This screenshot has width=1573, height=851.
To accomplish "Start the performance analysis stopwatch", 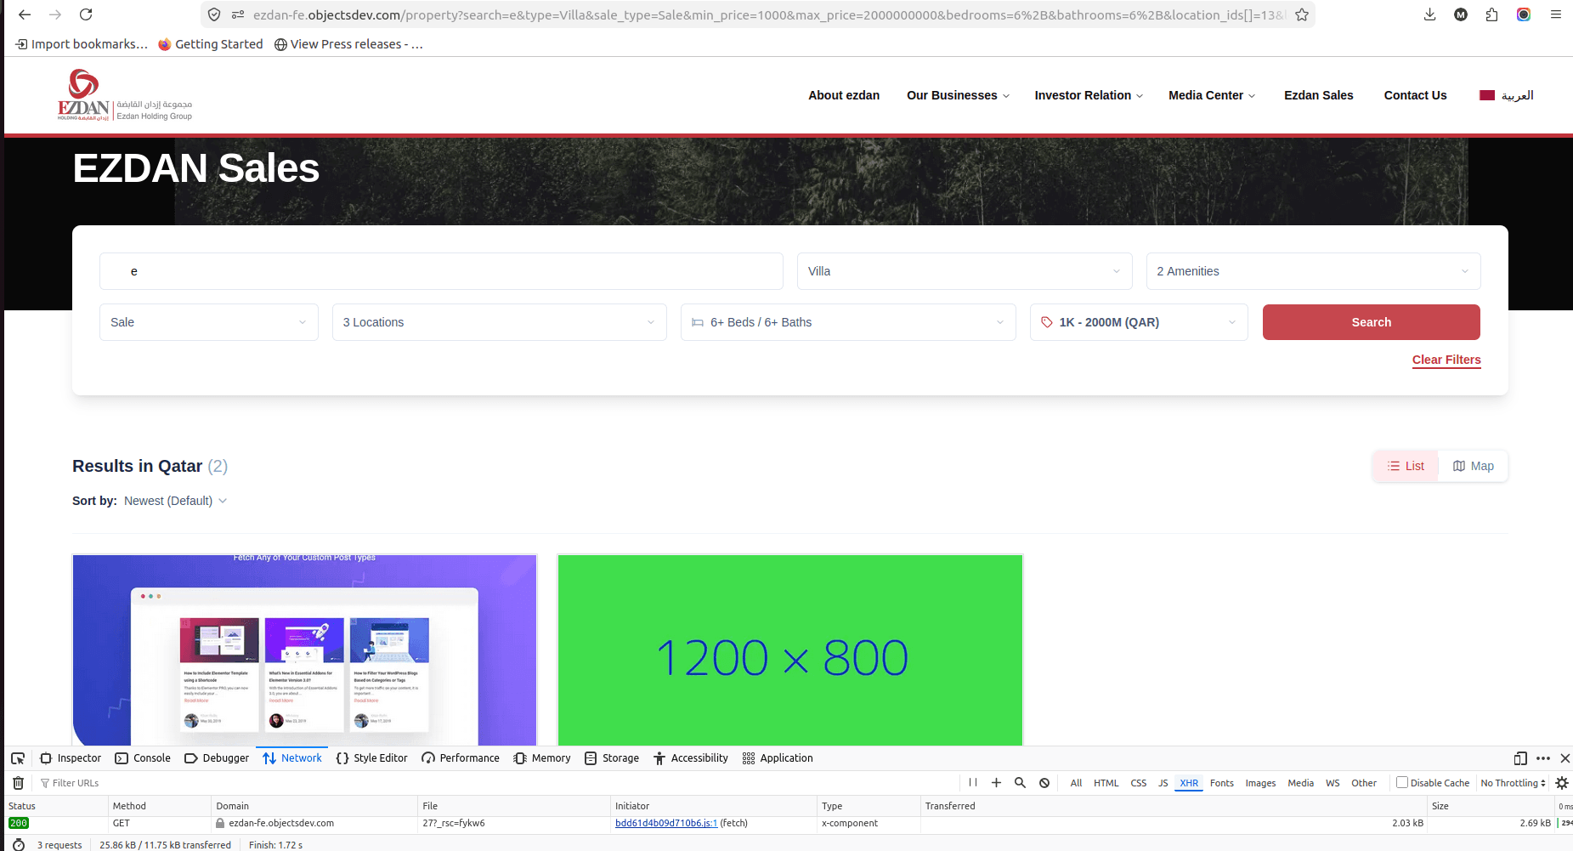I will point(19,845).
